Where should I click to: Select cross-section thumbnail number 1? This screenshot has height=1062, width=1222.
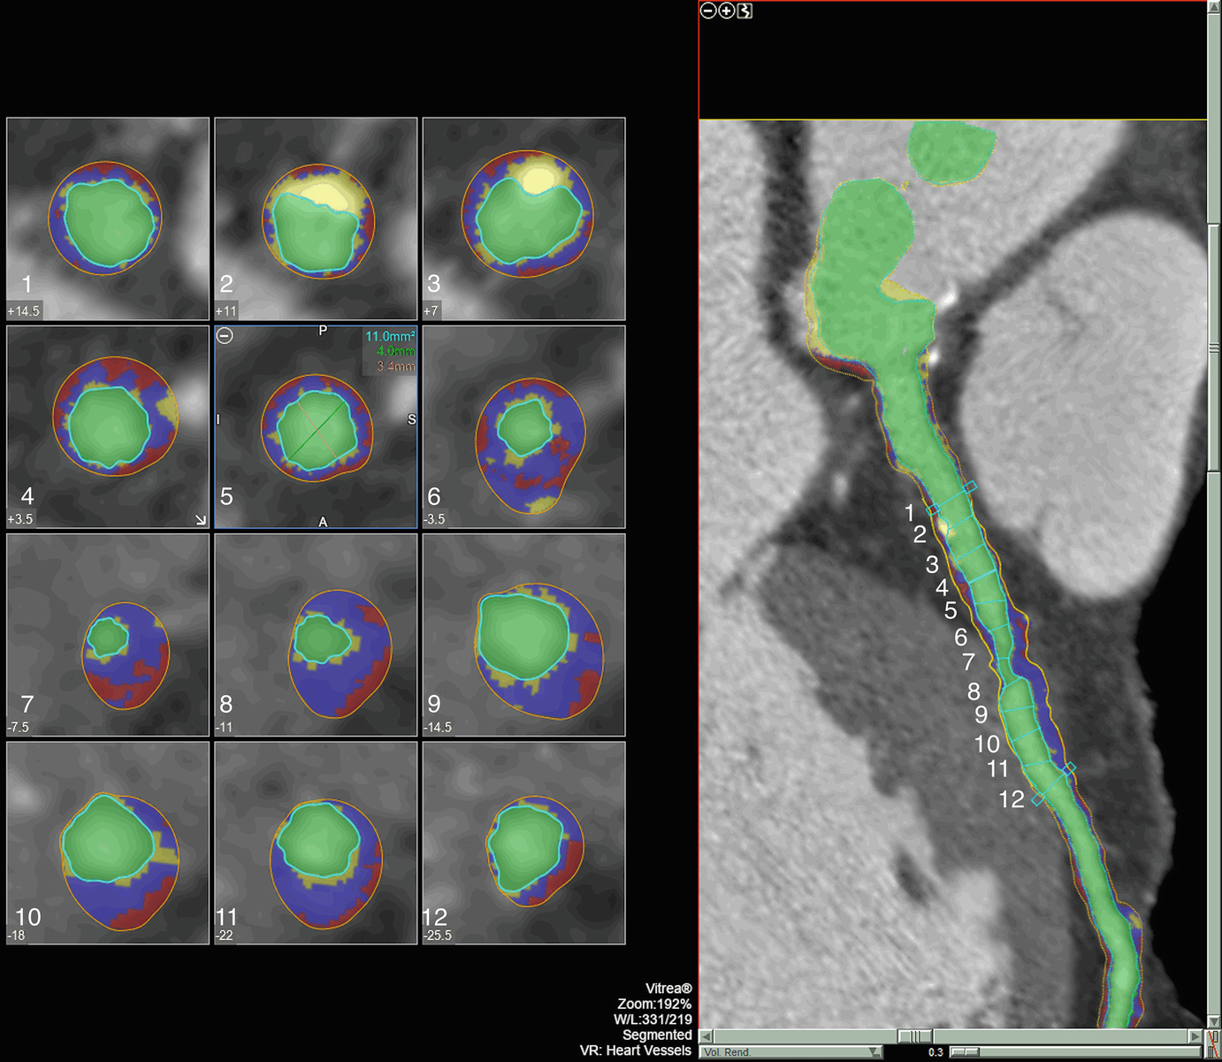pyautogui.click(x=108, y=218)
